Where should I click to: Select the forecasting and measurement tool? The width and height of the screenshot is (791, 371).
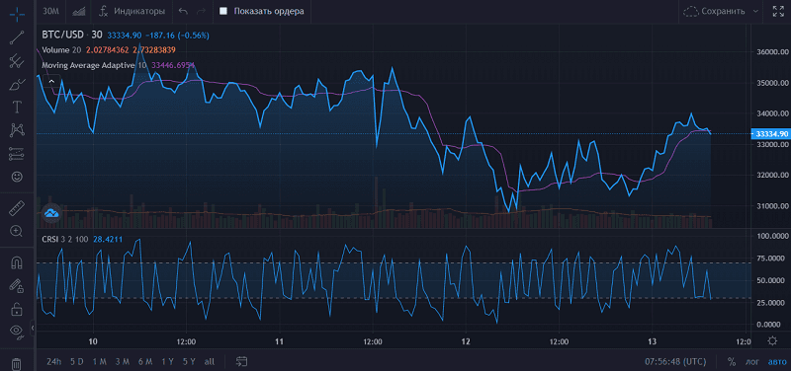pos(17,154)
